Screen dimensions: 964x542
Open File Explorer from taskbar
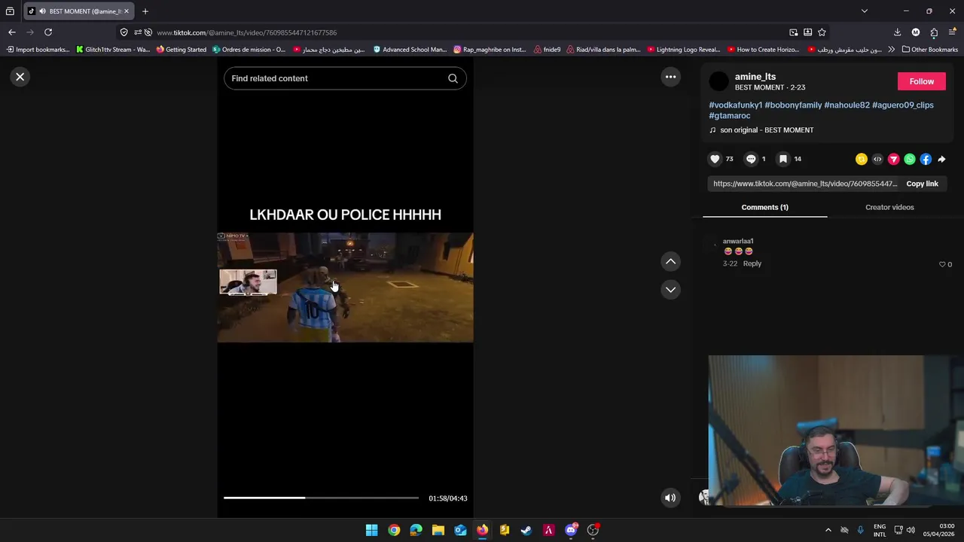[x=438, y=530]
